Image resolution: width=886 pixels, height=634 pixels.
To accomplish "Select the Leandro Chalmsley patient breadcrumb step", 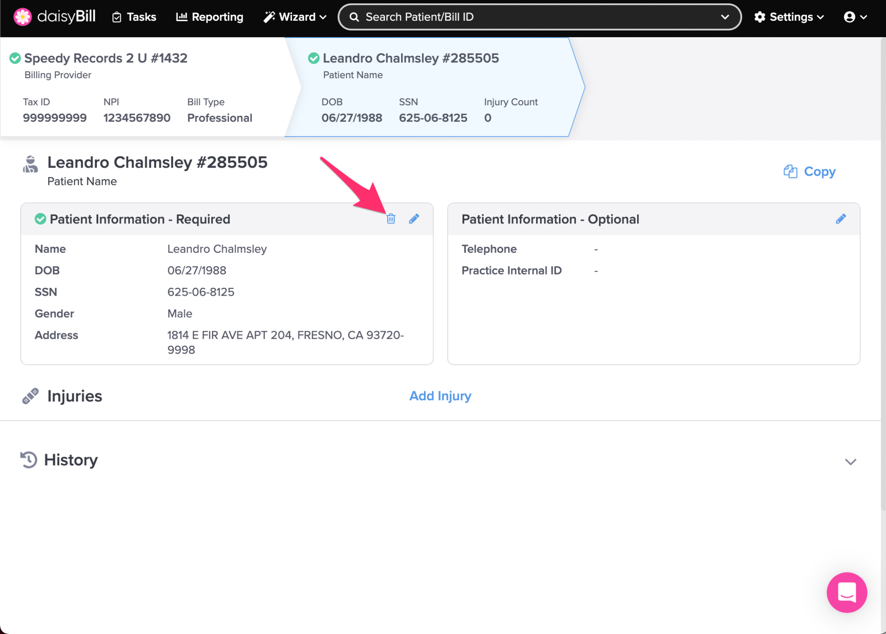I will click(411, 58).
